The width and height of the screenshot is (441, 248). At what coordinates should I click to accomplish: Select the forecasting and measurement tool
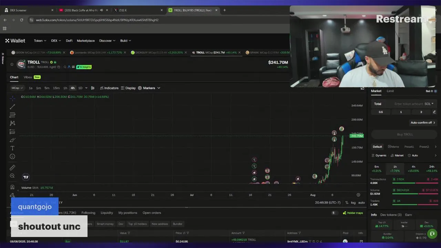[12, 132]
